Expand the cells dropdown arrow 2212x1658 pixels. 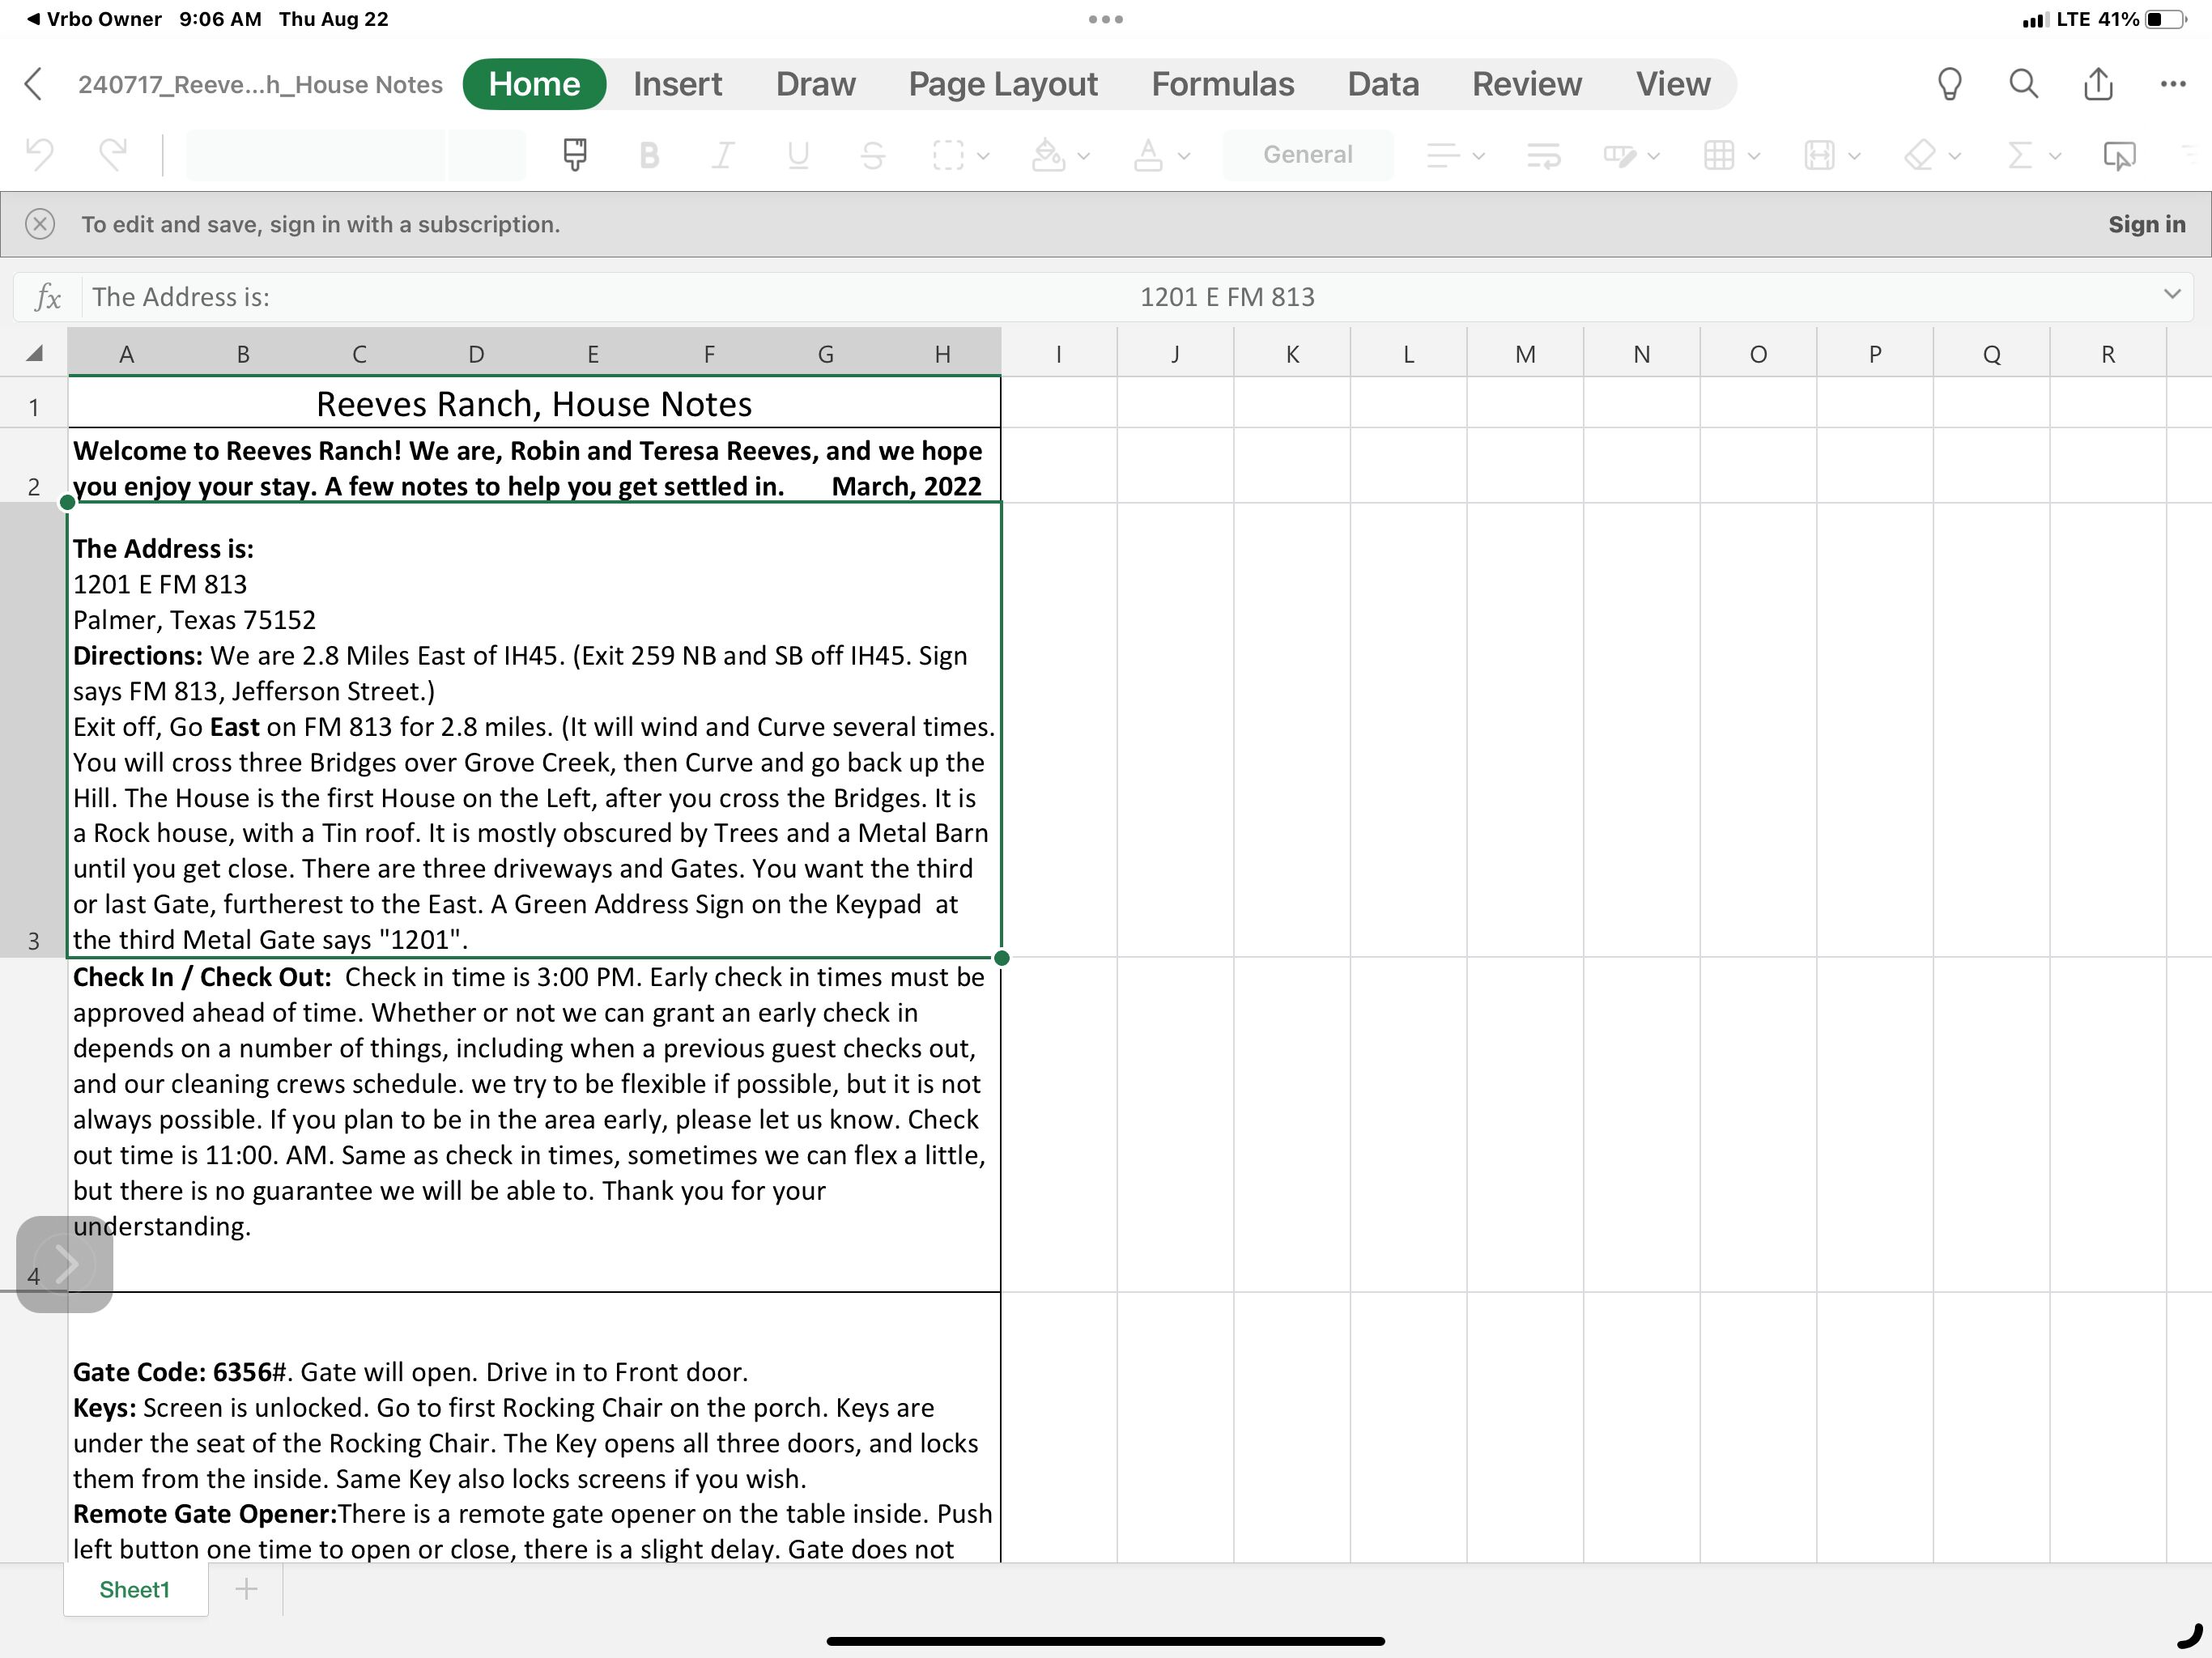click(1855, 156)
